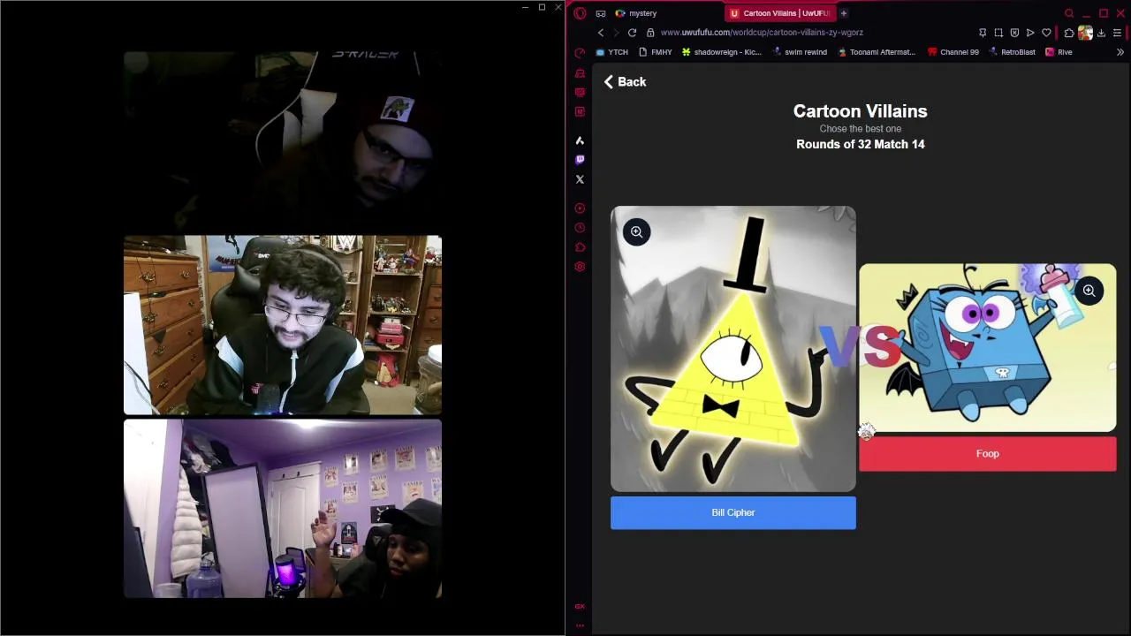
Task: Open the downloads icon in toolbar
Action: point(1101,33)
